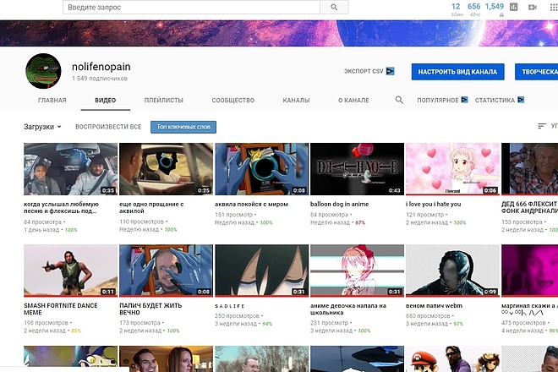
Task: Click the Популярное link
Action: tap(438, 101)
